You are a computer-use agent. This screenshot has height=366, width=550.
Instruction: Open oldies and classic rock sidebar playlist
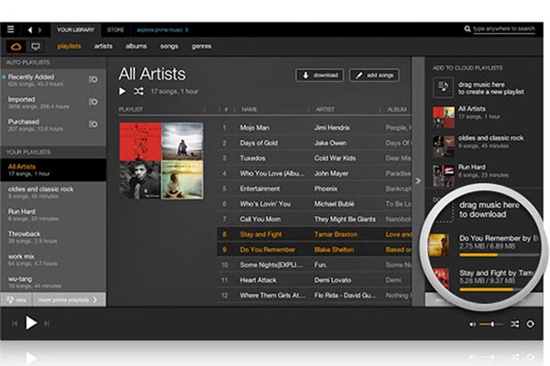pos(53,192)
